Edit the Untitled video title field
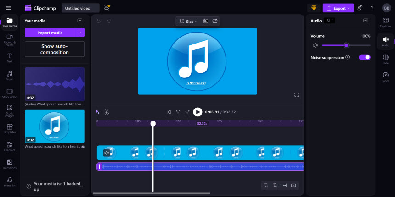The image size is (395, 197). pyautogui.click(x=80, y=8)
